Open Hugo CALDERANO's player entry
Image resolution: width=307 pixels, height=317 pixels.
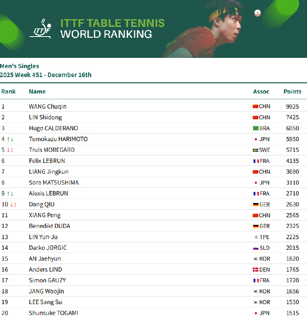coord(53,128)
